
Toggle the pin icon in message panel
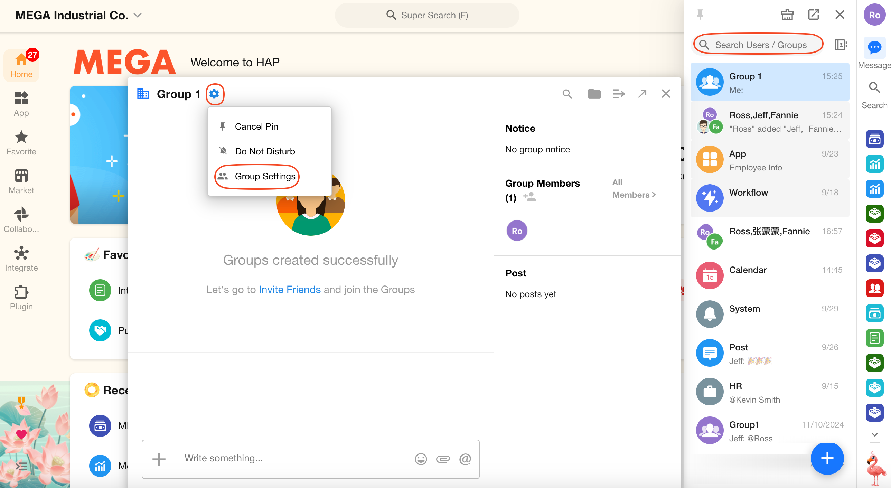(700, 15)
